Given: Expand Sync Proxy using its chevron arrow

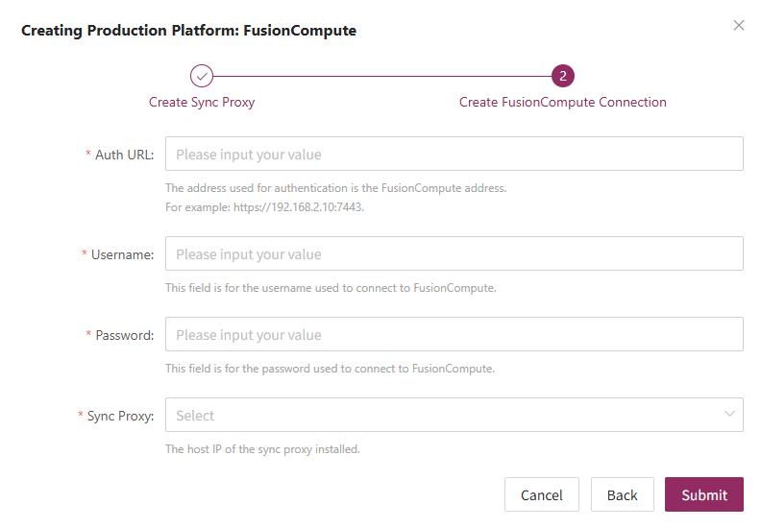Looking at the screenshot, I should pos(729,414).
